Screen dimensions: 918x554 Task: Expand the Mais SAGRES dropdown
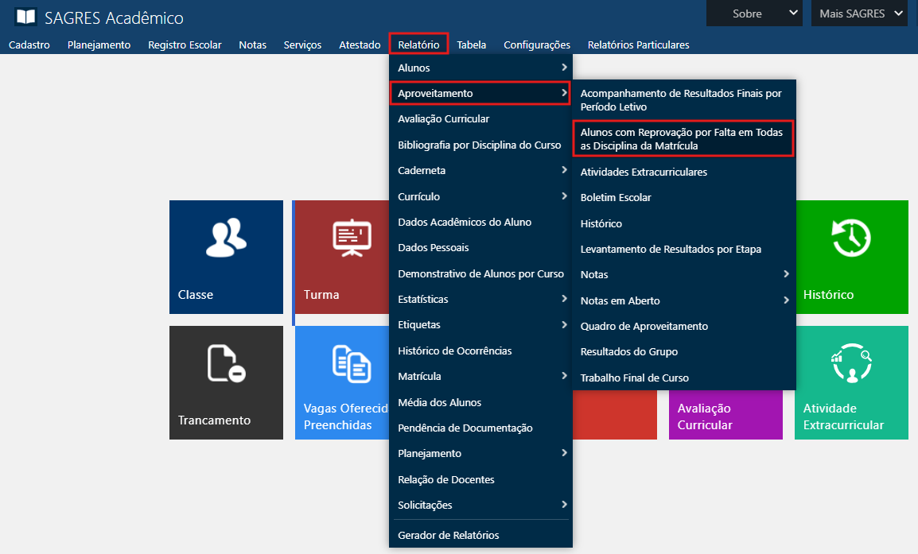[x=858, y=14]
